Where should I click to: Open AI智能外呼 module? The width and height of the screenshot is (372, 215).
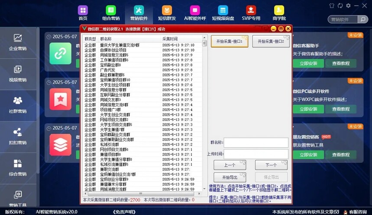pyautogui.click(x=195, y=13)
